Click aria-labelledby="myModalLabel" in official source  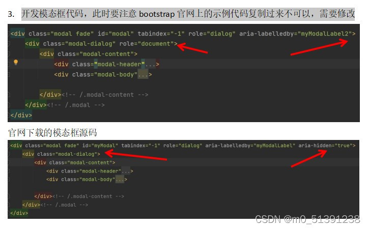point(250,146)
